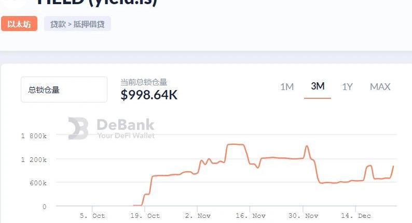Select the 3M time range tab
The width and height of the screenshot is (412, 223).
pyautogui.click(x=318, y=86)
